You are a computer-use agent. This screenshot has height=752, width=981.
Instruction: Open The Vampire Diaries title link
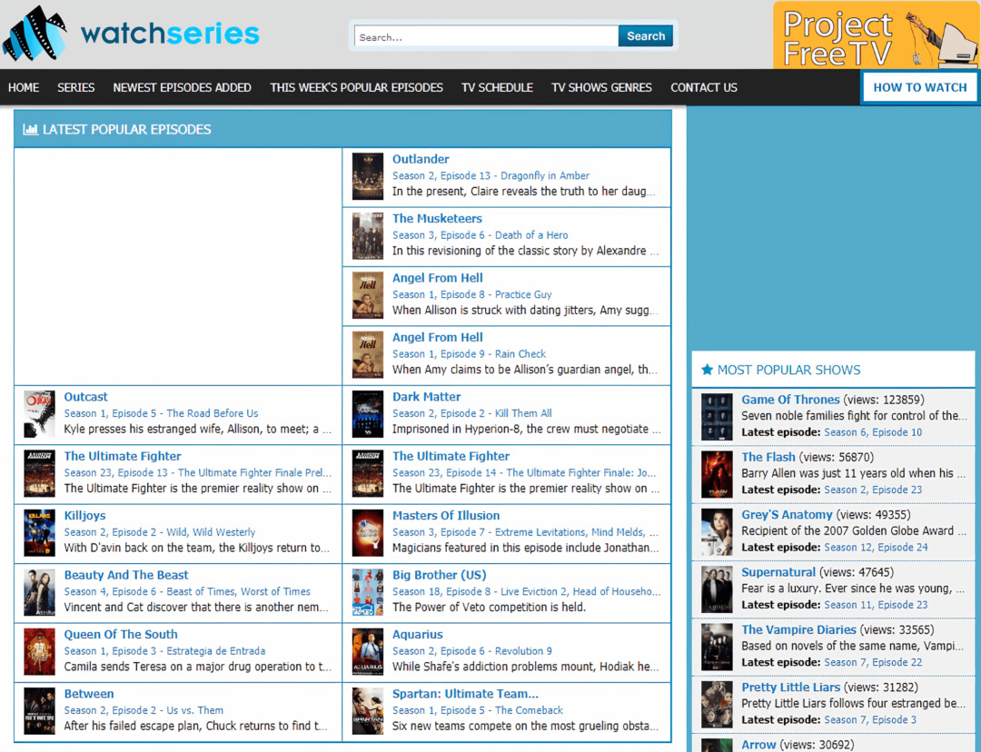tap(799, 630)
